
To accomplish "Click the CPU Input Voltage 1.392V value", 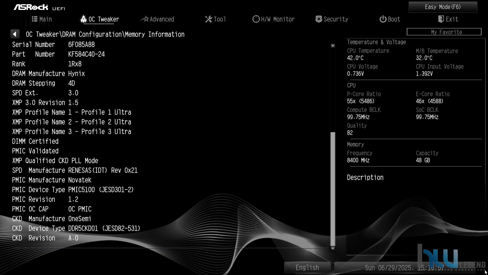I will coord(424,74).
